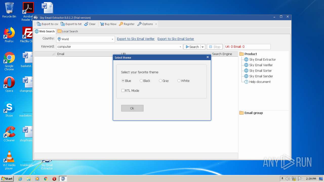Click the Export to txt toolbar icon
The image size is (324, 182).
pyautogui.click(x=63, y=24)
